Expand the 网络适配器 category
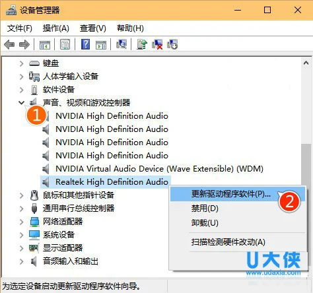This screenshot has width=313, height=293. [21, 222]
